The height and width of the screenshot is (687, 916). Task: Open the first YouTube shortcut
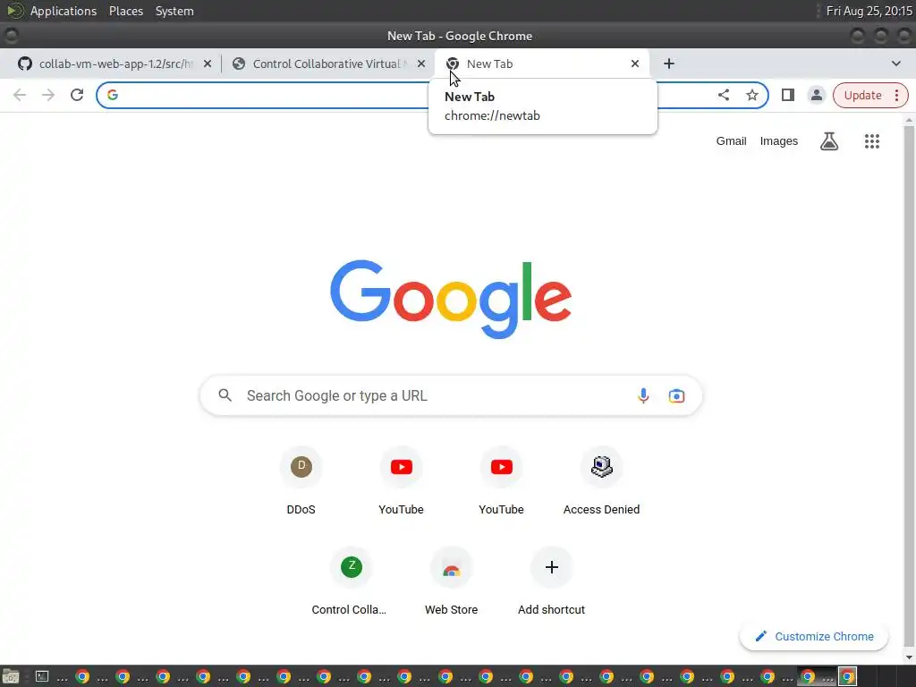[401, 482]
